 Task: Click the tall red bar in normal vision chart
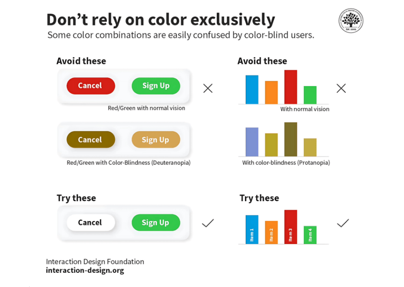click(291, 87)
